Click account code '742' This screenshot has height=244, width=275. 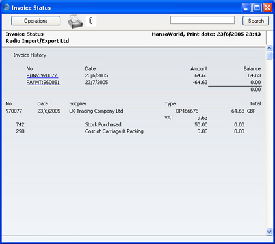point(20,124)
